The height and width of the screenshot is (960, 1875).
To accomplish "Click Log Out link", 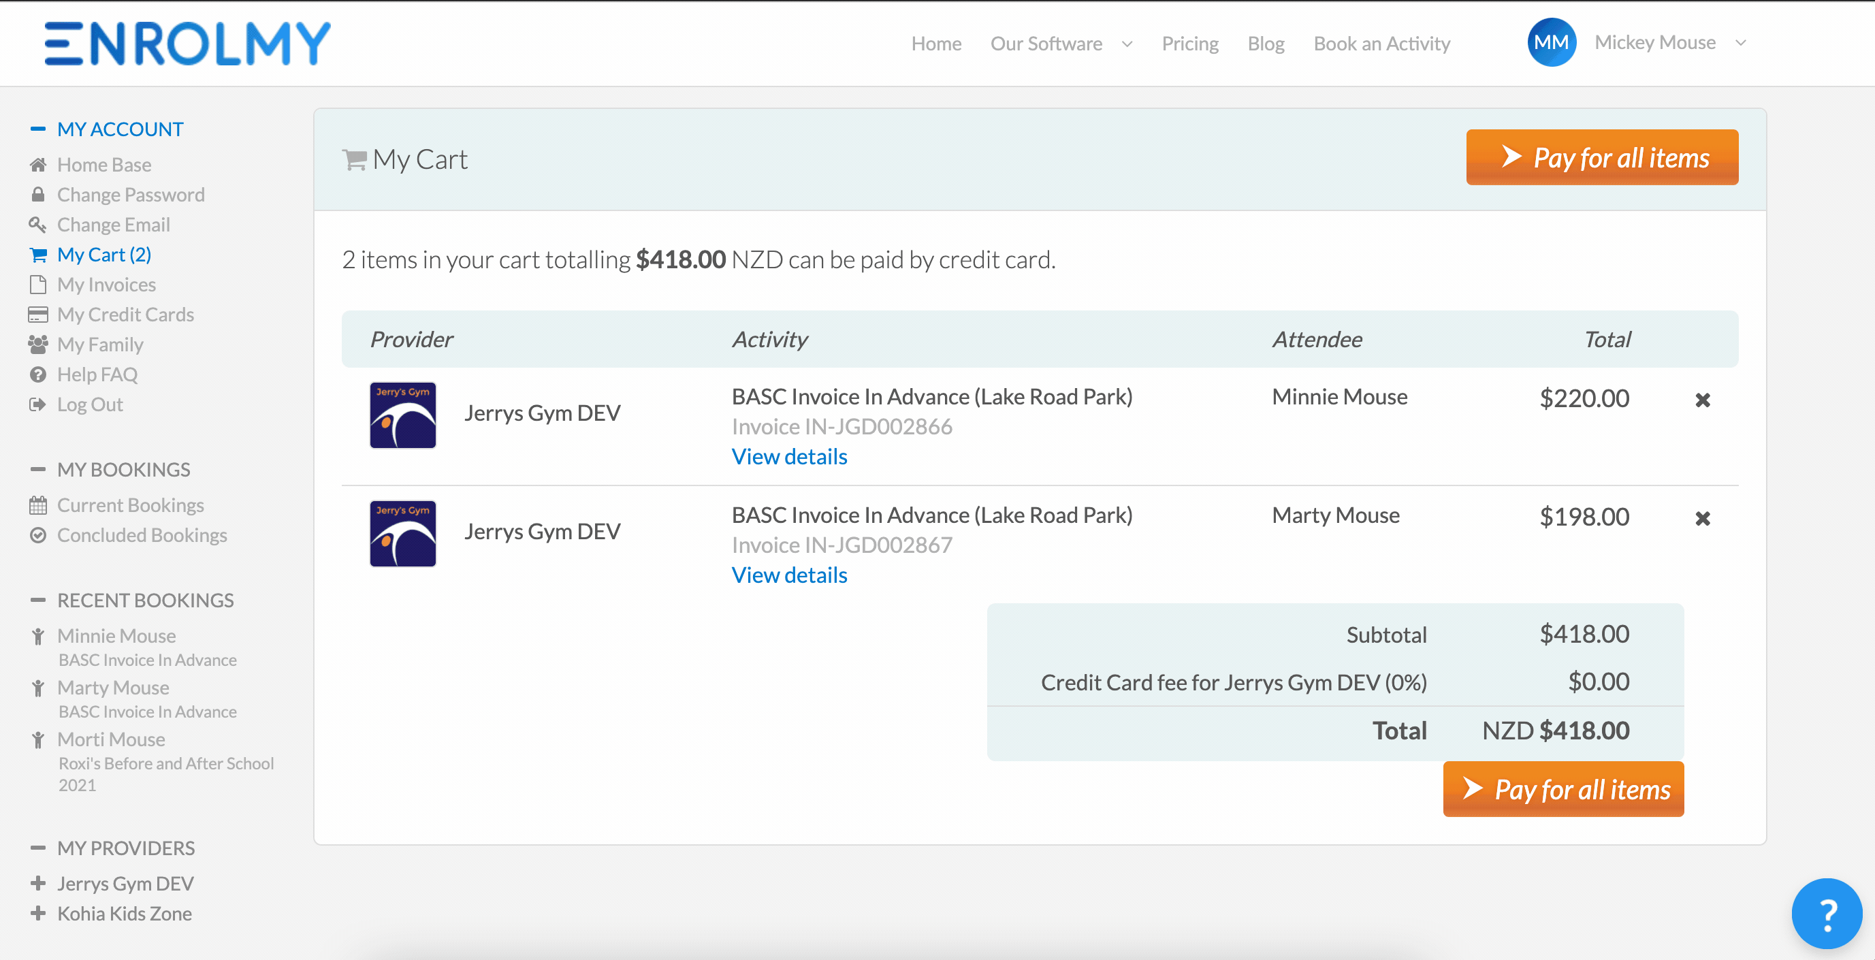I will point(91,404).
